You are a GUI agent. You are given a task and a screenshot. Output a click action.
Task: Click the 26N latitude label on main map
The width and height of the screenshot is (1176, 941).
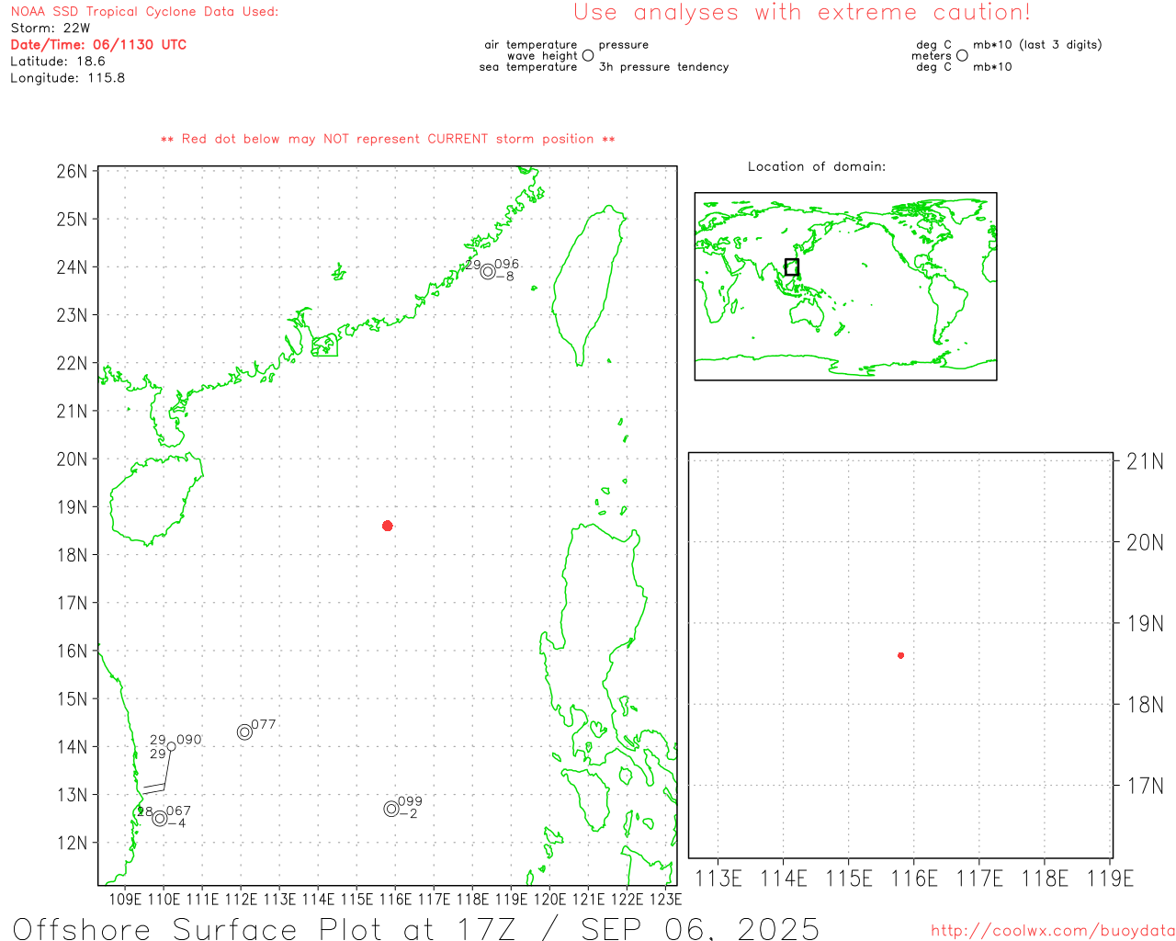click(x=73, y=172)
